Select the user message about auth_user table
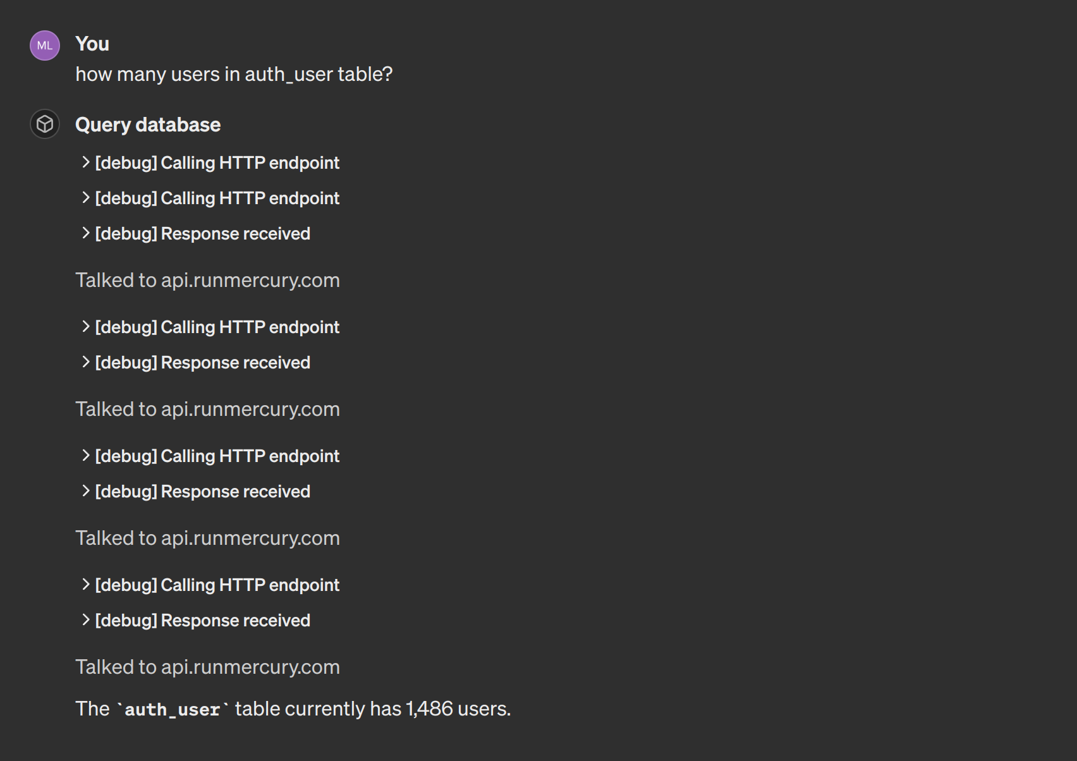The width and height of the screenshot is (1077, 761). pyautogui.click(x=234, y=74)
